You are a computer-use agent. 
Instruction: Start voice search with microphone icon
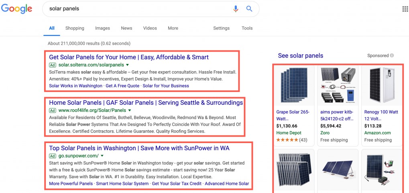tap(236, 9)
